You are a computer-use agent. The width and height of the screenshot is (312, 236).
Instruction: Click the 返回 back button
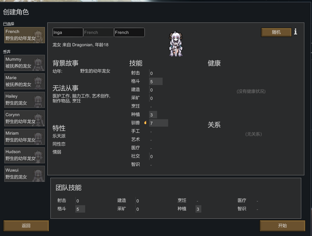[26, 226]
